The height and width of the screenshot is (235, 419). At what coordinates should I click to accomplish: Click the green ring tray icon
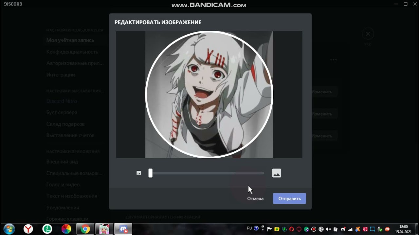tap(284, 229)
